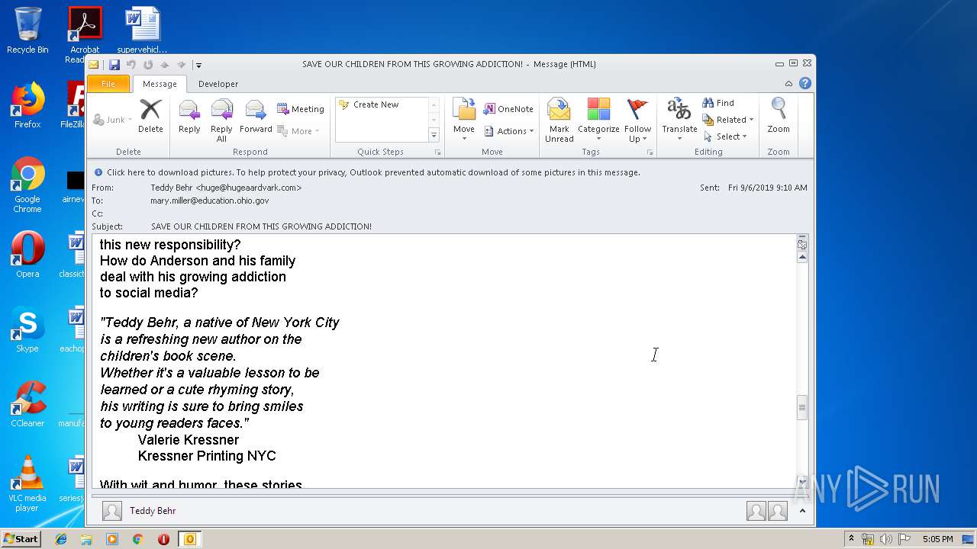Click the Redo arrow in title bar

click(x=148, y=65)
